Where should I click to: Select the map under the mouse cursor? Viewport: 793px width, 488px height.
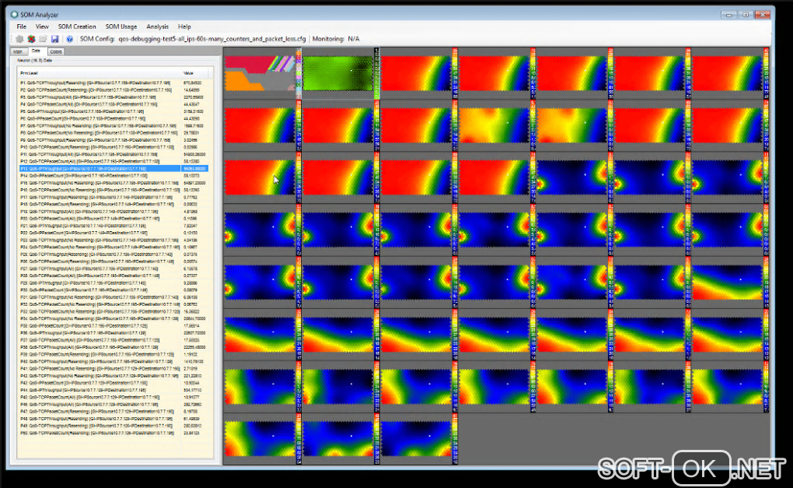(260, 177)
